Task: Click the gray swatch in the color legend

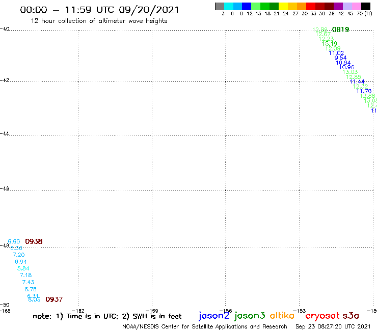Action: (x=220, y=6)
